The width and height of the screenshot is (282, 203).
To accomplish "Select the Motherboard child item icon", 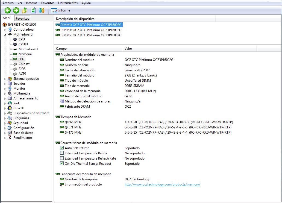I will [15, 49].
